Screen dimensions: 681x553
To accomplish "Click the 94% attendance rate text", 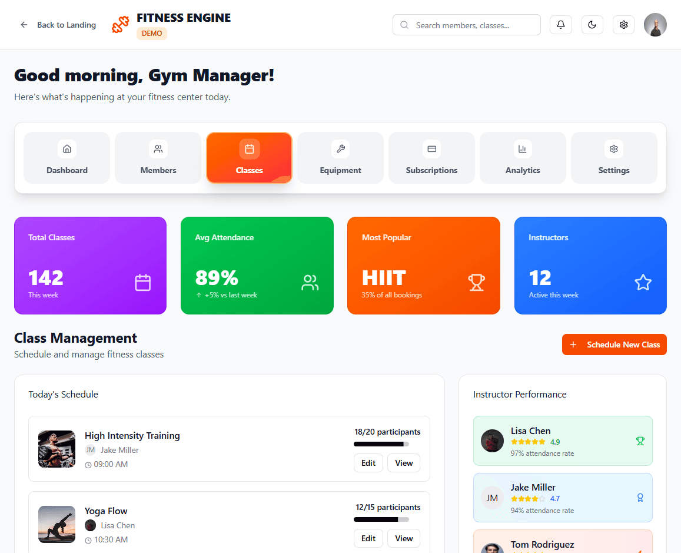I will (x=542, y=511).
